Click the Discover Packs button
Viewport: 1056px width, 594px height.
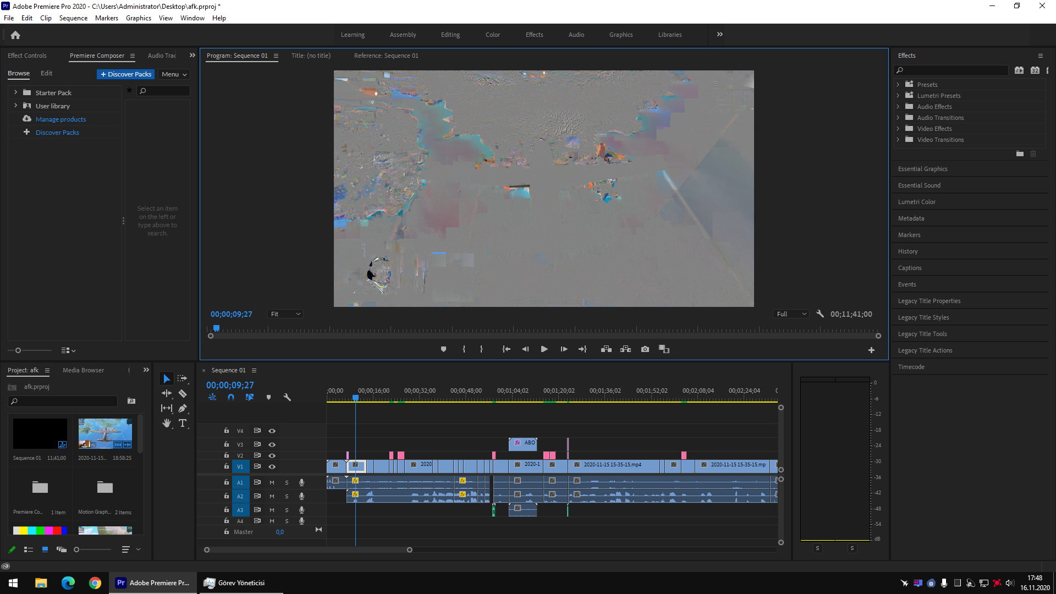[126, 74]
